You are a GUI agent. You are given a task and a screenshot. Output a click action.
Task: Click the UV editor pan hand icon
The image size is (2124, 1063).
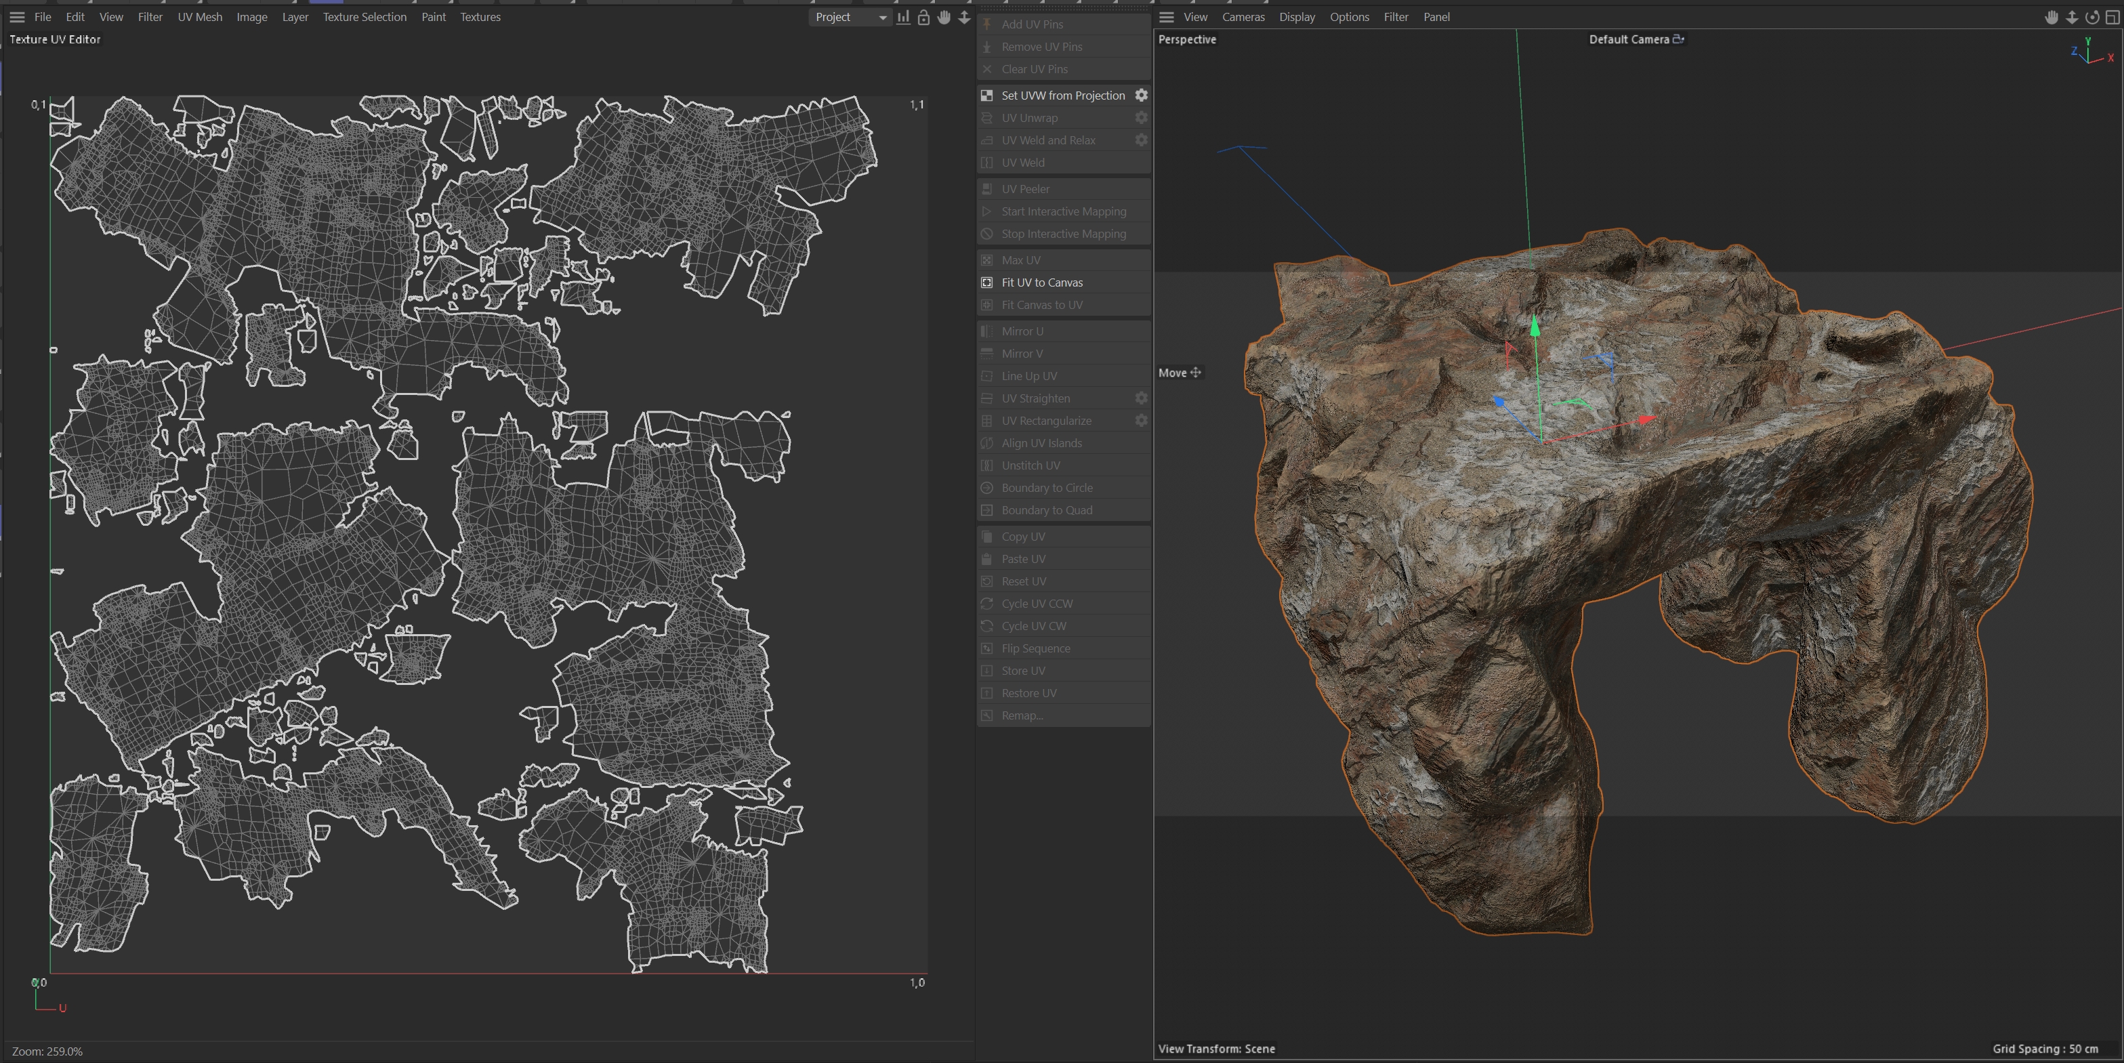point(944,18)
